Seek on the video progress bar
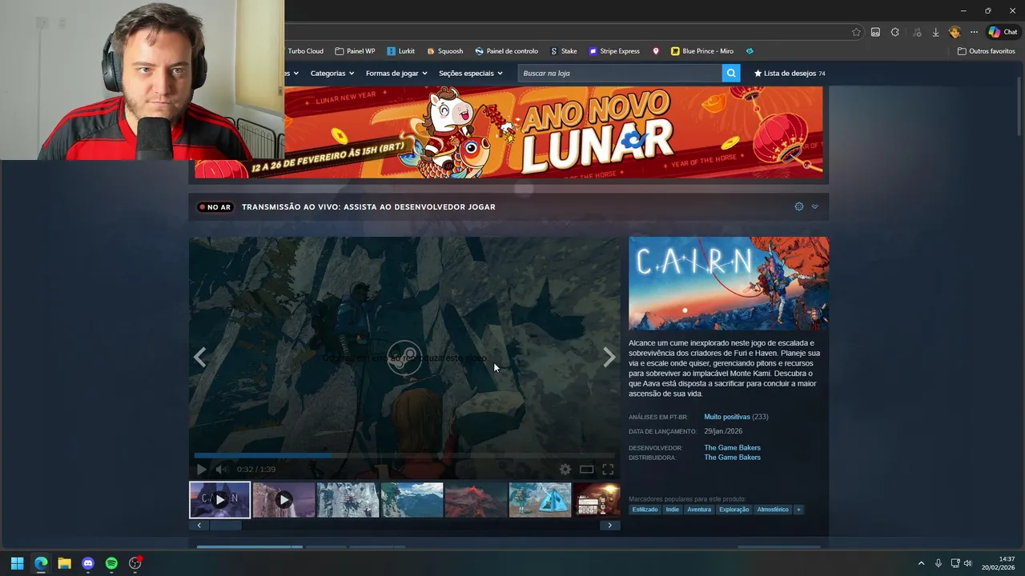Screen dimensions: 1025x576 pyautogui.click(x=404, y=455)
